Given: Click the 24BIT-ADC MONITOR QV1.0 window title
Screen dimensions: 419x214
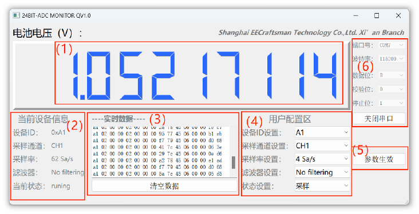Looking at the screenshot, I should 56,15.
